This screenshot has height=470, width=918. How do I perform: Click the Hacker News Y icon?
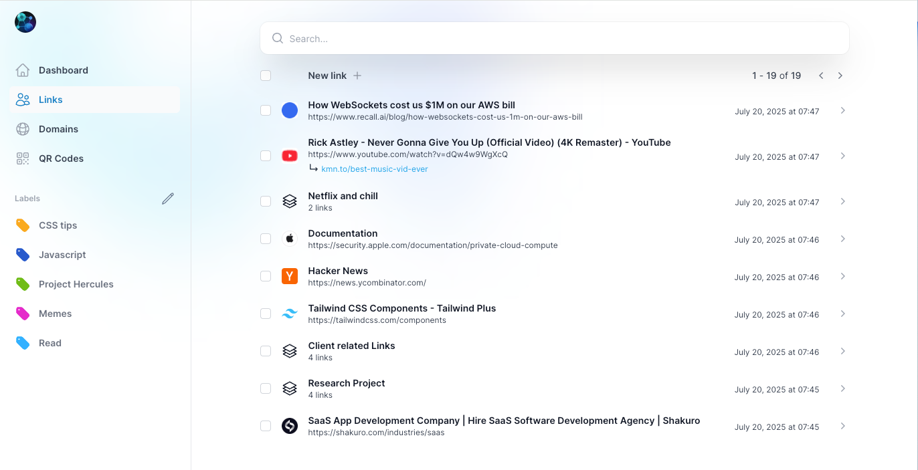pyautogui.click(x=290, y=275)
